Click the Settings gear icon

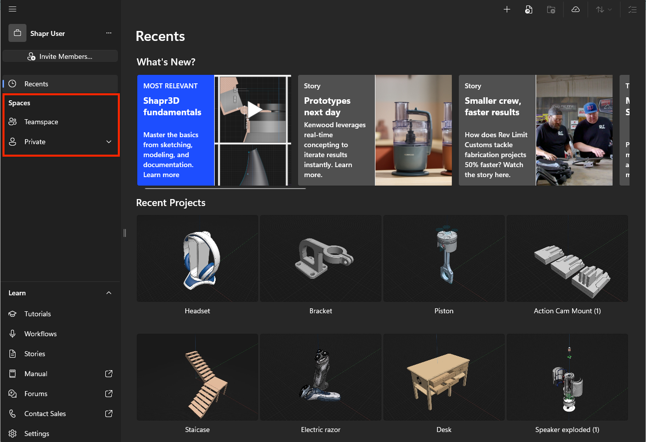pos(13,434)
